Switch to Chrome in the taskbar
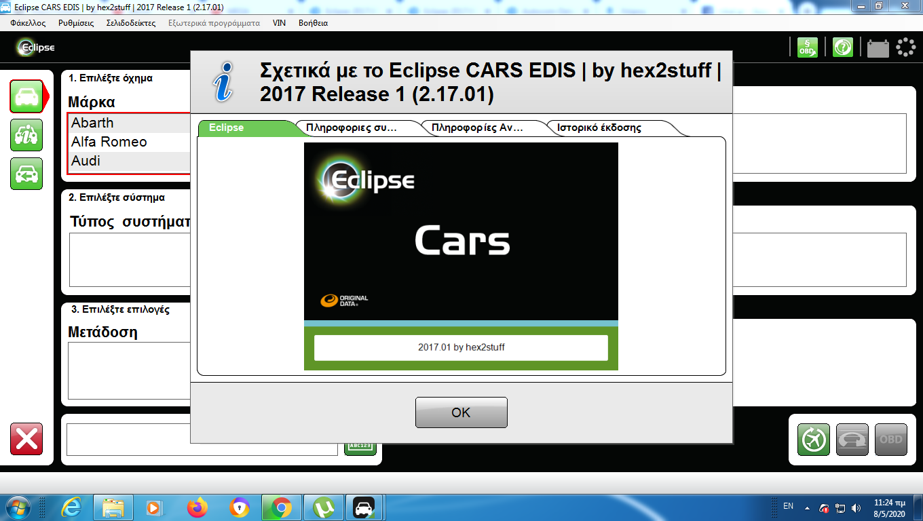The width and height of the screenshot is (923, 521). pos(281,507)
